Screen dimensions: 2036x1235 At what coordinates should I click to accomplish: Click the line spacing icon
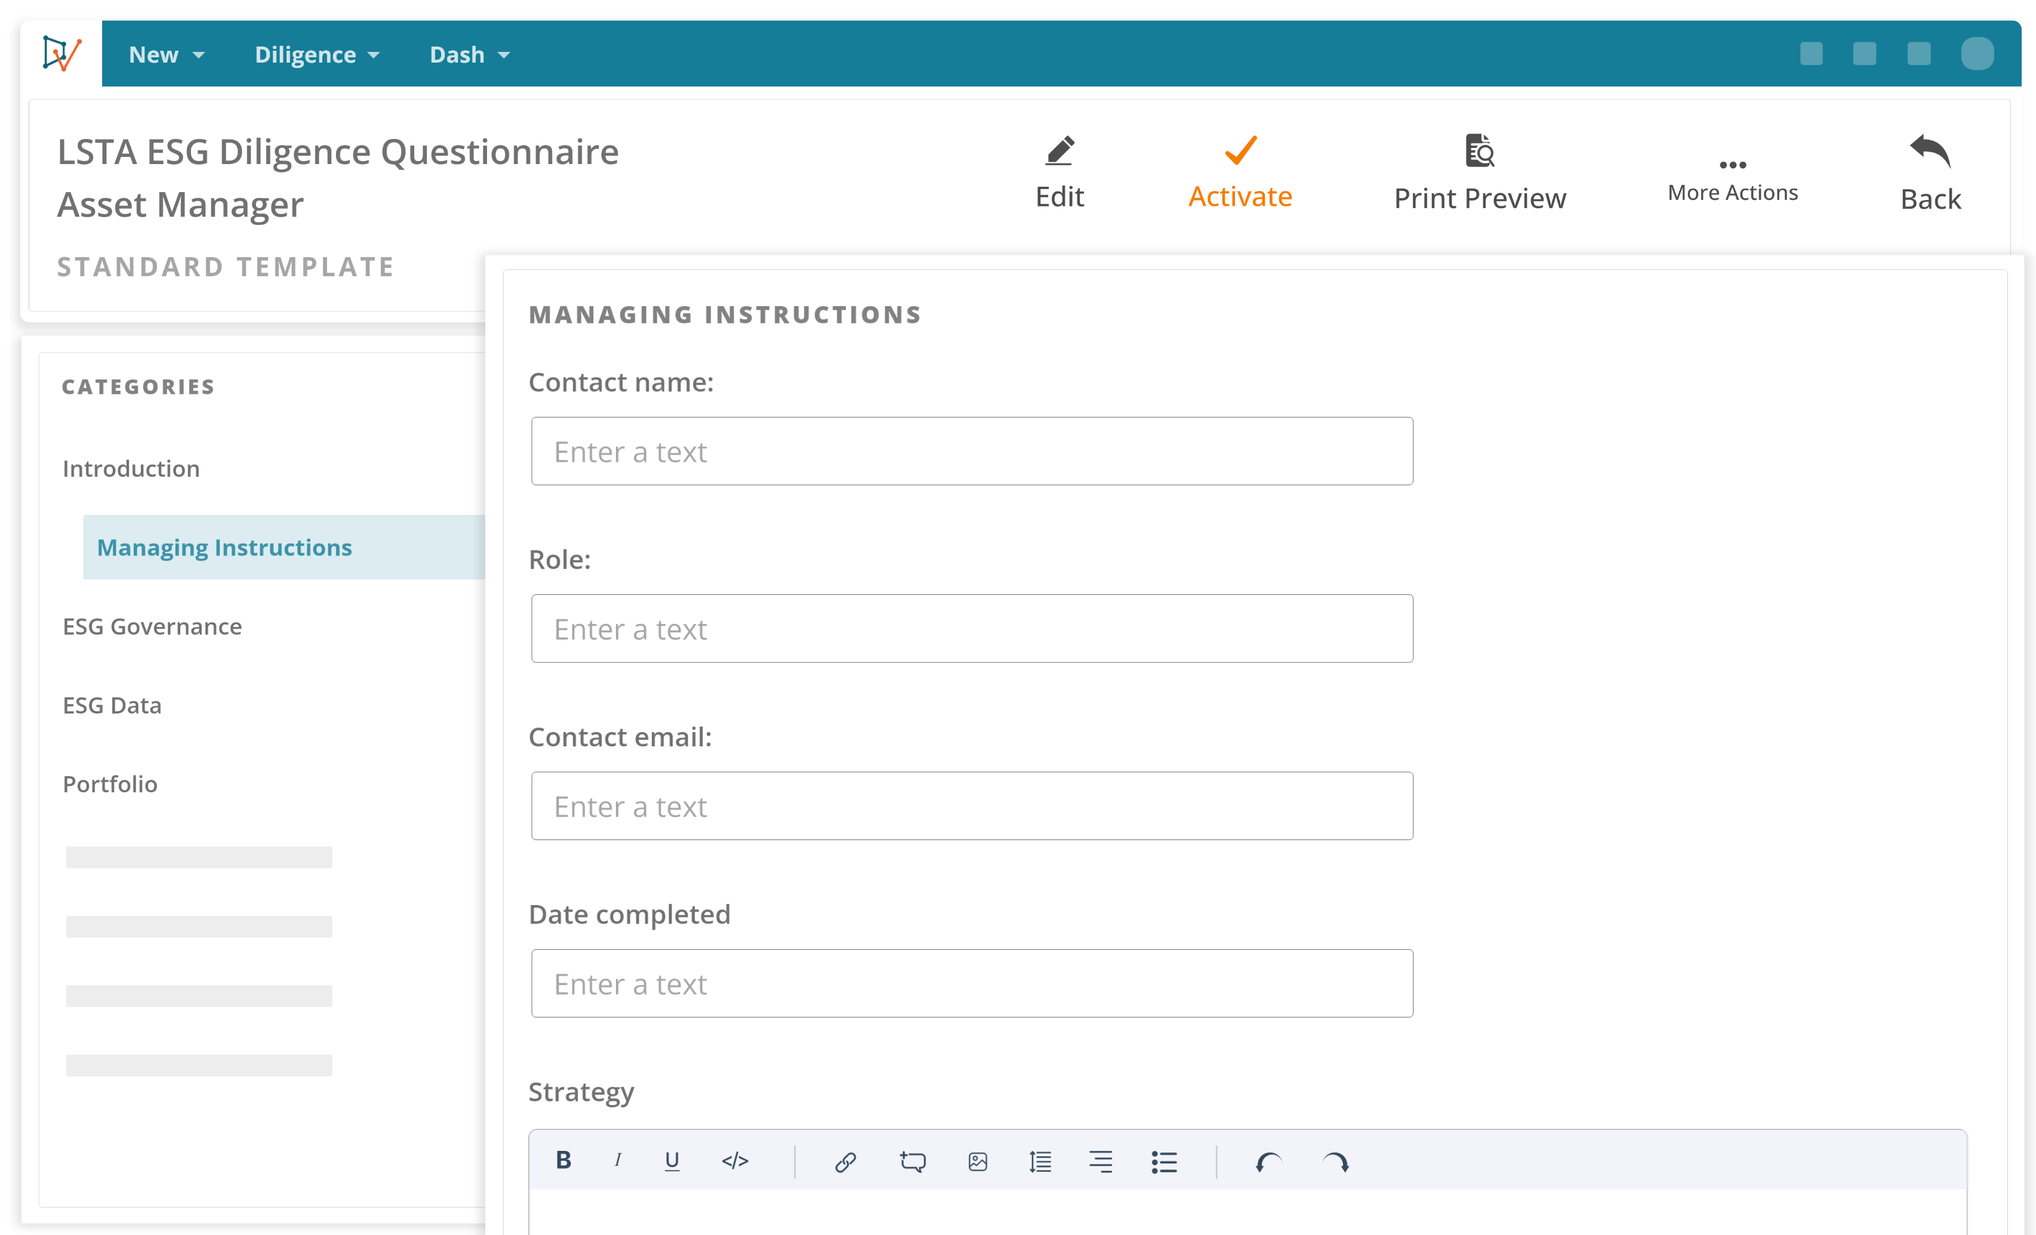pyautogui.click(x=1040, y=1162)
